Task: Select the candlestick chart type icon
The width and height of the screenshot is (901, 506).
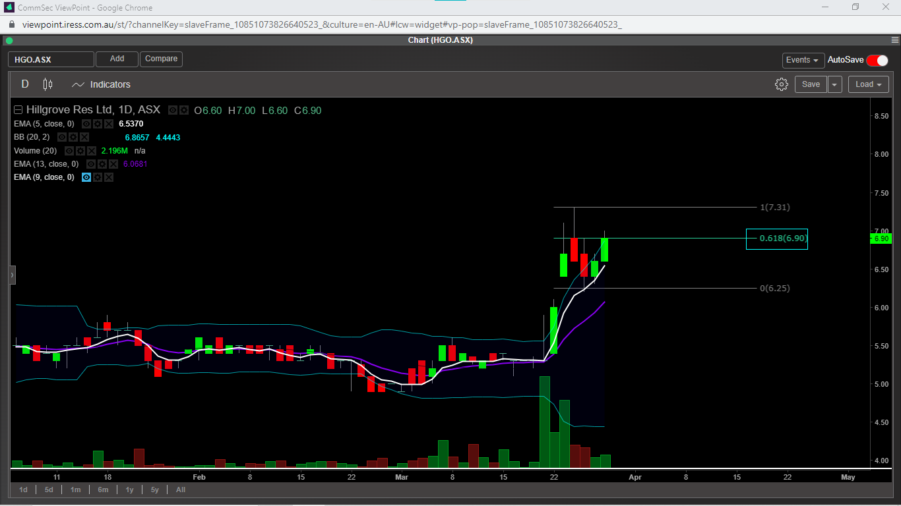Action: pos(47,84)
